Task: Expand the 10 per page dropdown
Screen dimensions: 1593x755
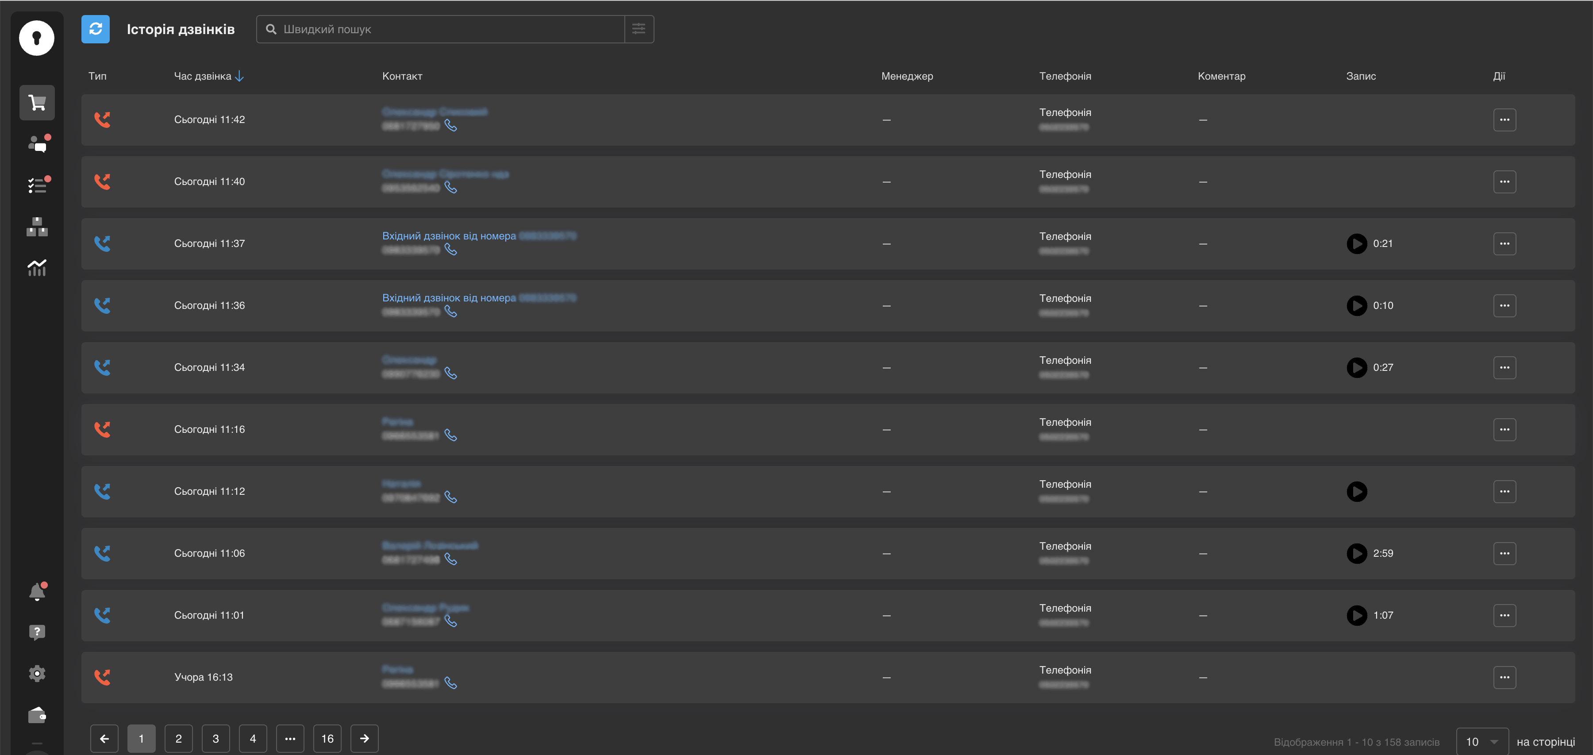Action: [x=1481, y=741]
